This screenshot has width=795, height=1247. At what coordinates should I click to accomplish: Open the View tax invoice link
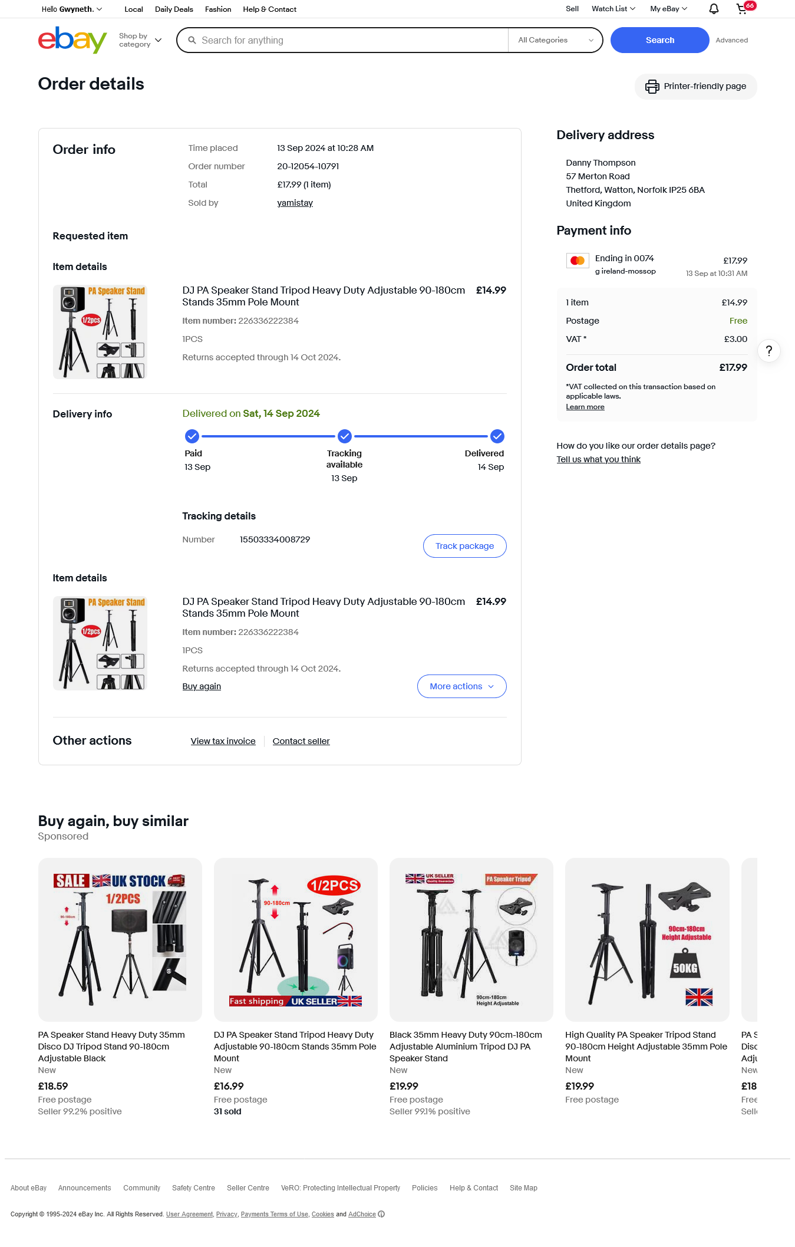[223, 741]
